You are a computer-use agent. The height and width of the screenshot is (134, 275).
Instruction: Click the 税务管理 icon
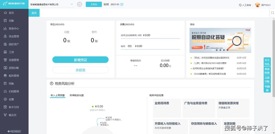tap(5, 76)
